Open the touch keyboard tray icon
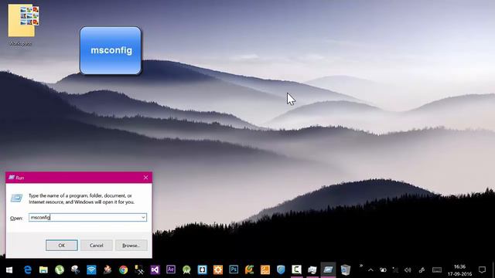 point(437,270)
